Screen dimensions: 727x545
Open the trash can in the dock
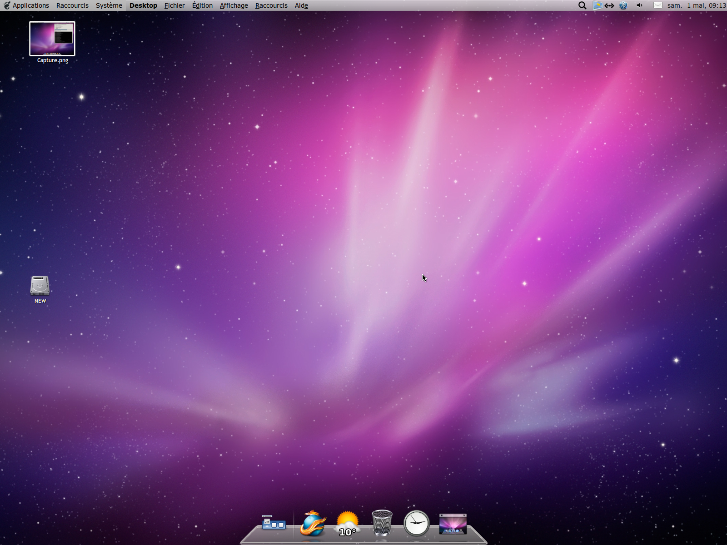(x=382, y=523)
